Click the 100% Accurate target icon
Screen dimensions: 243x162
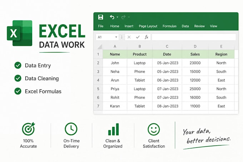pyautogui.click(x=28, y=129)
